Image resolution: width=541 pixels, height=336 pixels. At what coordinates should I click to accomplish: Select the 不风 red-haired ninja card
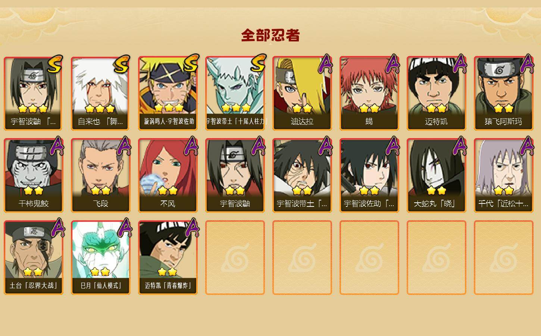tap(168, 175)
